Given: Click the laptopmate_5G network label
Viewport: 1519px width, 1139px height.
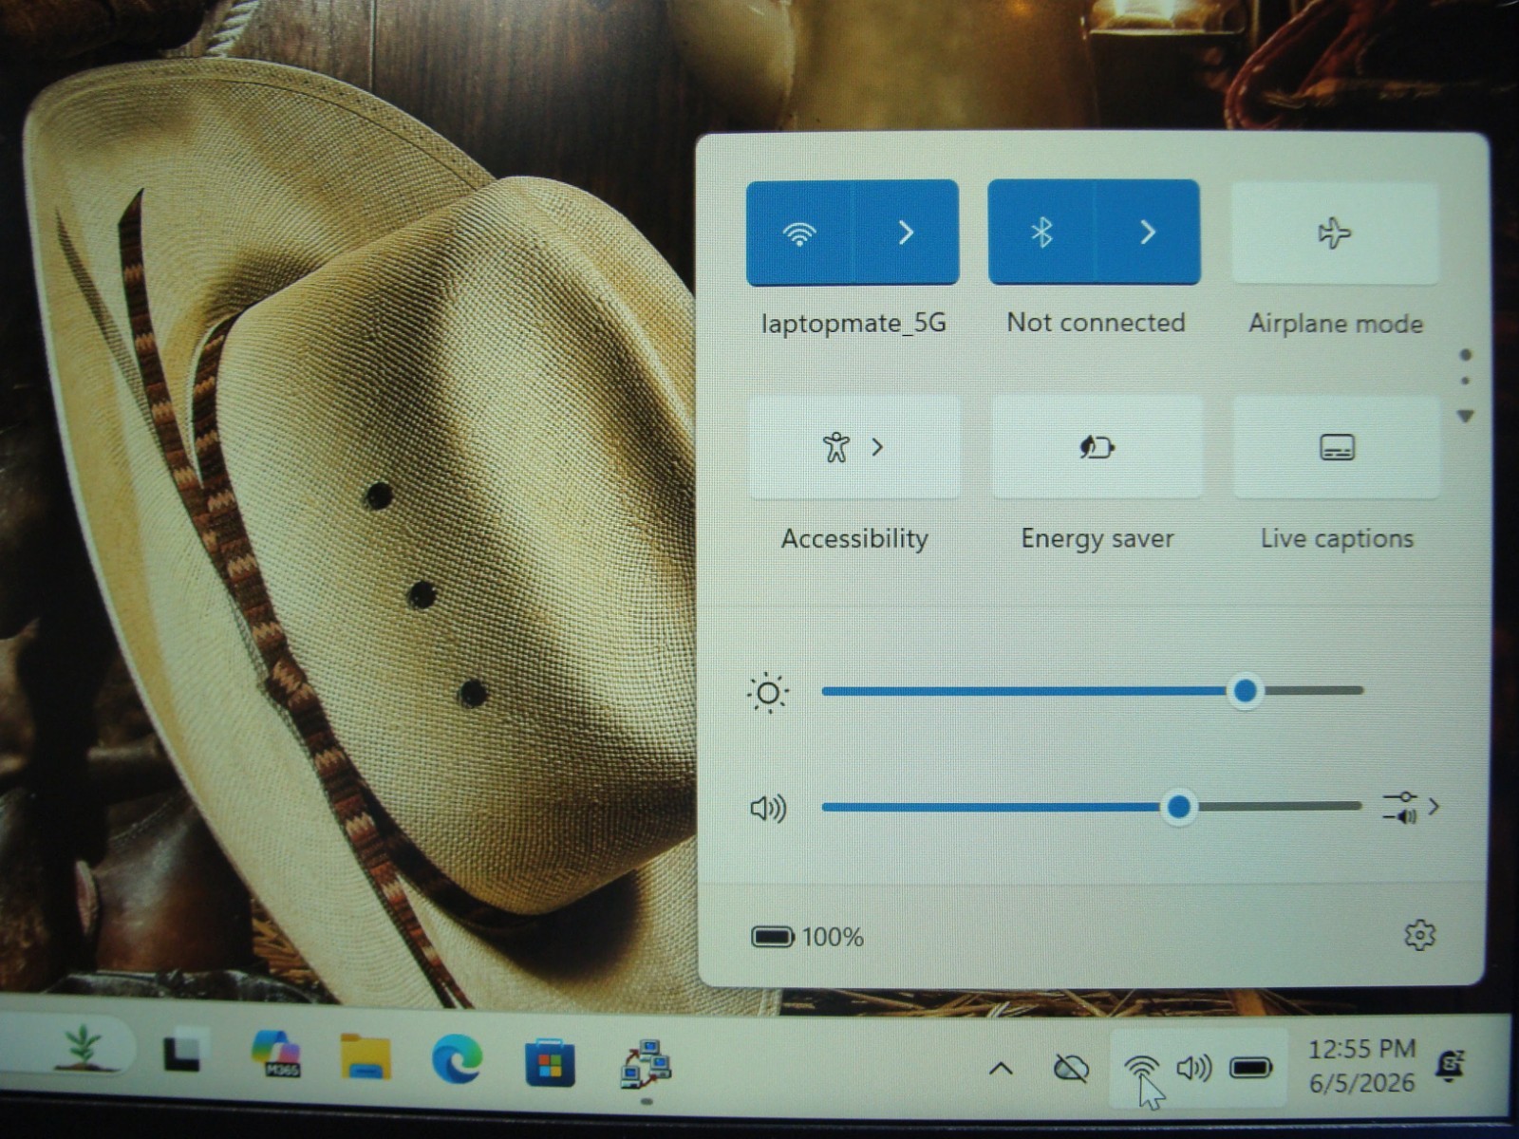Looking at the screenshot, I should (853, 324).
